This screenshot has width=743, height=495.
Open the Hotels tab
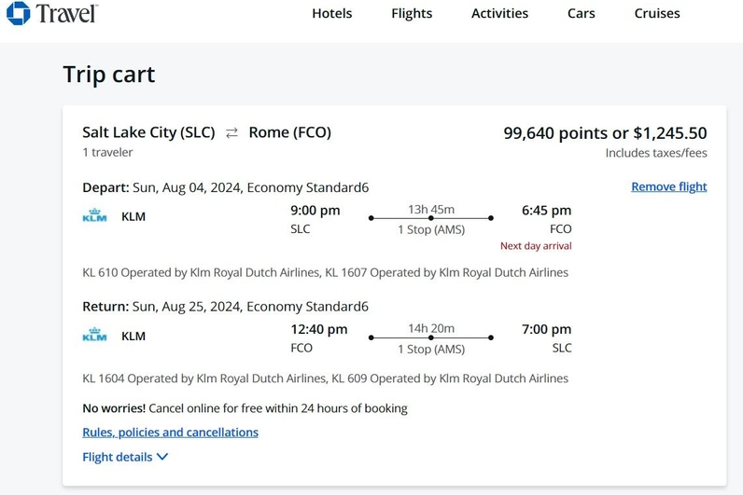[331, 13]
